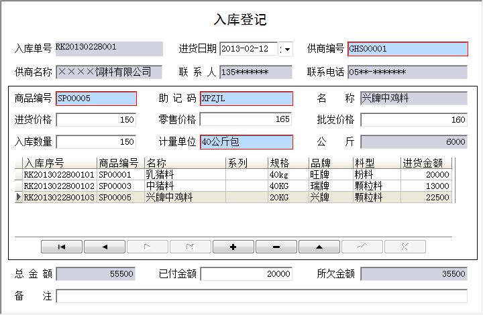Click the 计量单位 field 40公斤包
Viewport: 483px width, 315px height.
pyautogui.click(x=246, y=142)
